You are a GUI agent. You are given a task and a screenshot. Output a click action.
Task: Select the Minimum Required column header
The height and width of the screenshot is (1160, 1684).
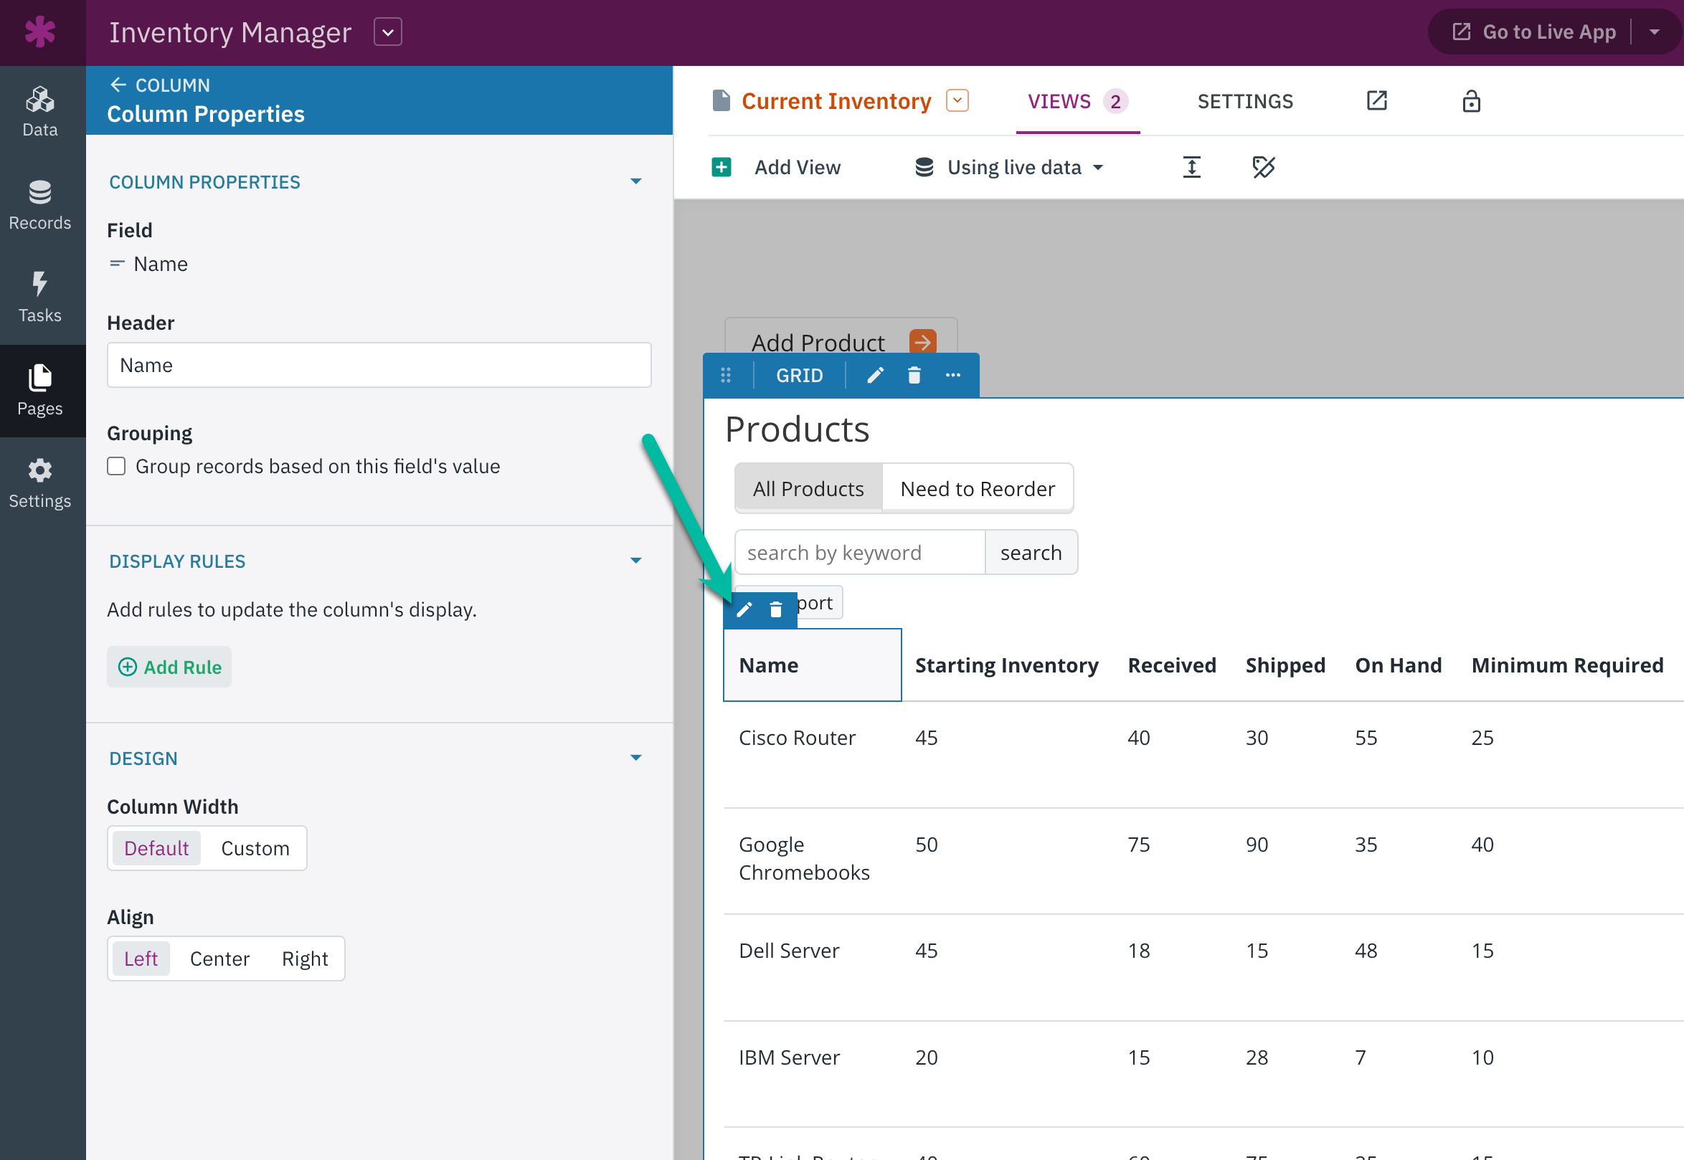point(1567,665)
